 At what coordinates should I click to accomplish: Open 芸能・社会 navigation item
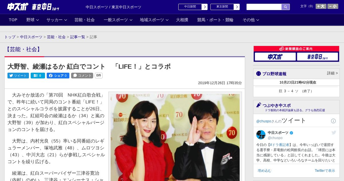tap(85, 20)
